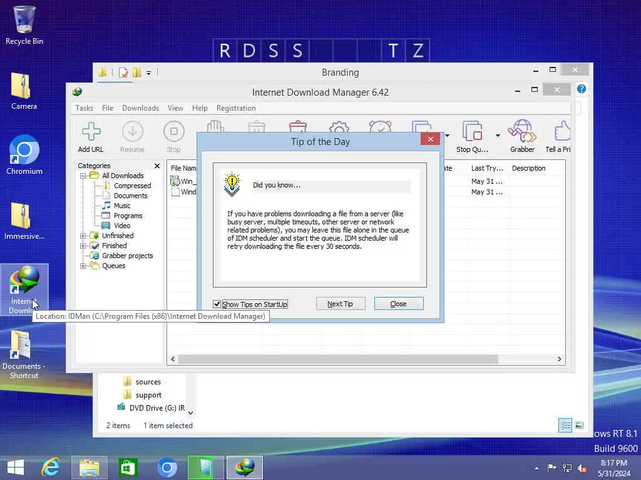Click the IDM globe icon in taskbar

(x=245, y=467)
